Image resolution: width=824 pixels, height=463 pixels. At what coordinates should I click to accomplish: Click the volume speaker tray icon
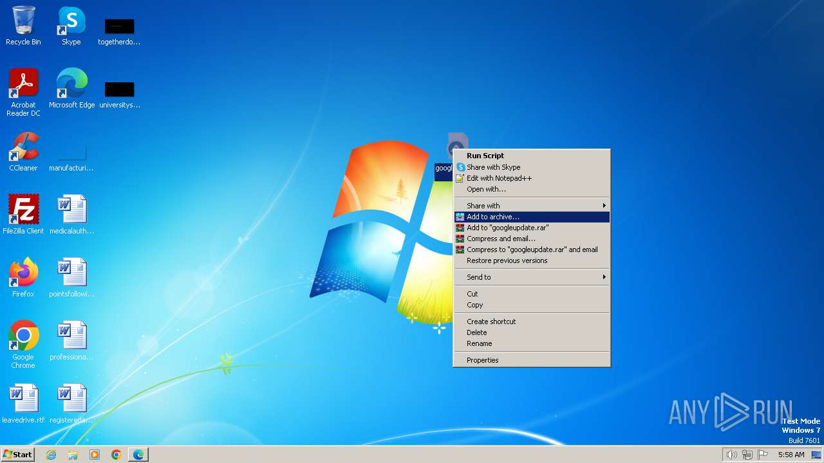coord(731,455)
